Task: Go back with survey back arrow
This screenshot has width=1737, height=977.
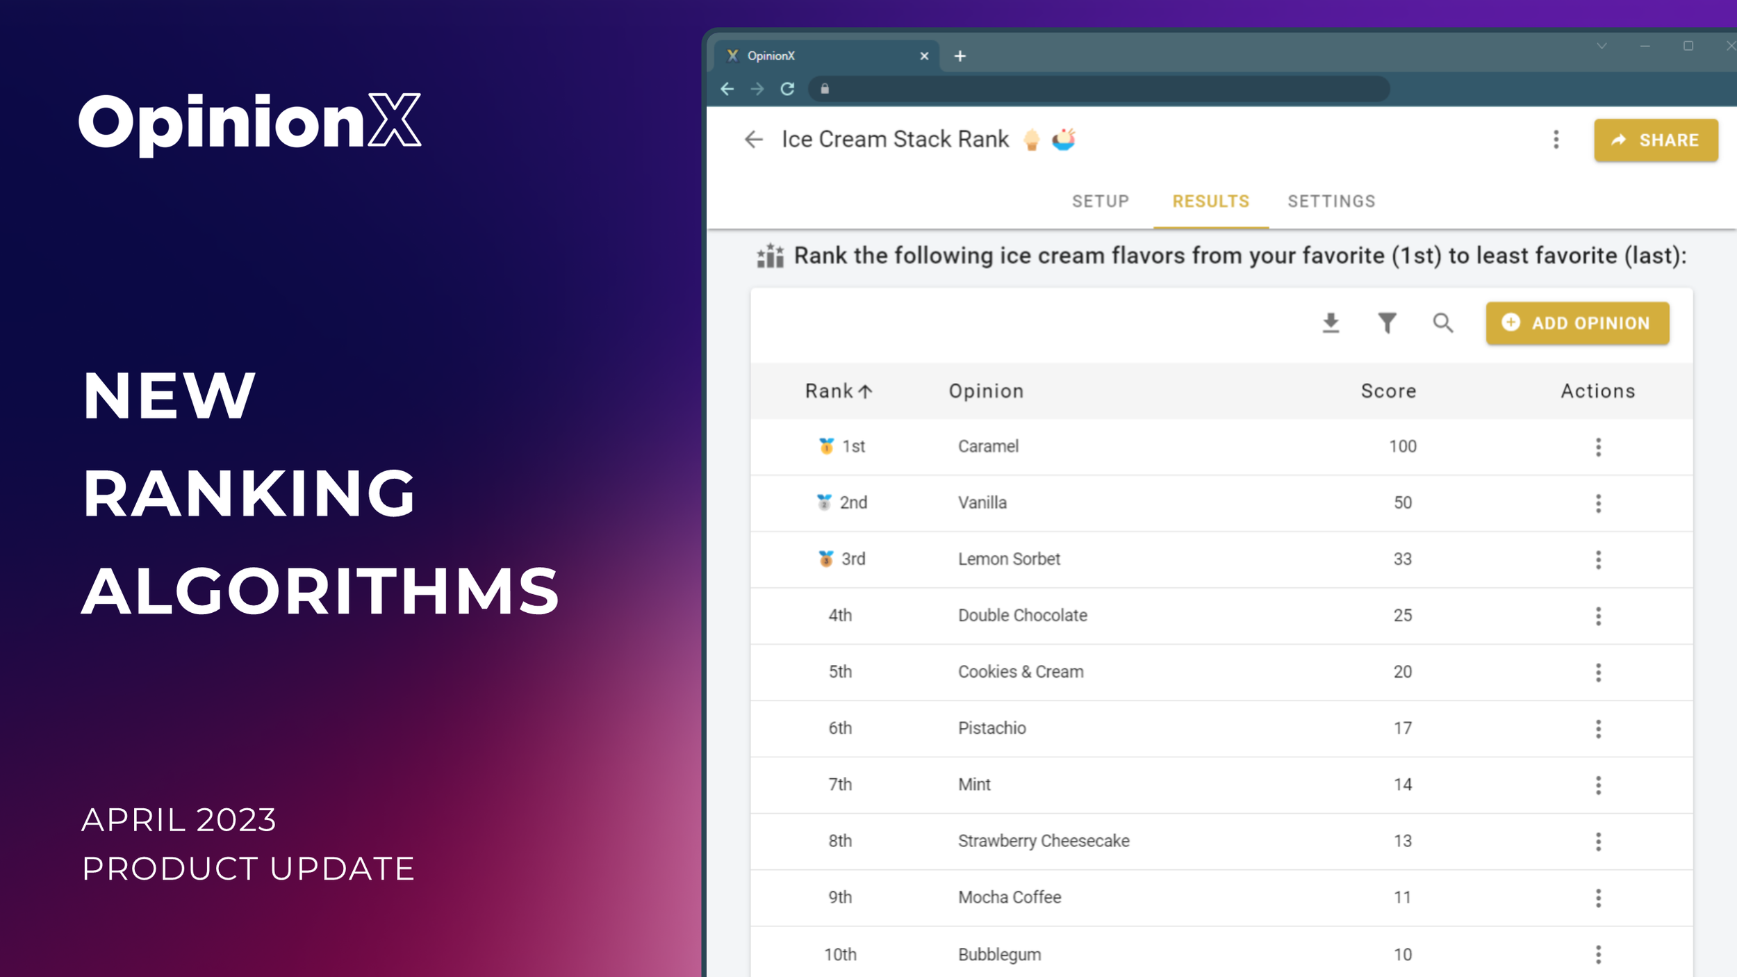Action: (753, 140)
